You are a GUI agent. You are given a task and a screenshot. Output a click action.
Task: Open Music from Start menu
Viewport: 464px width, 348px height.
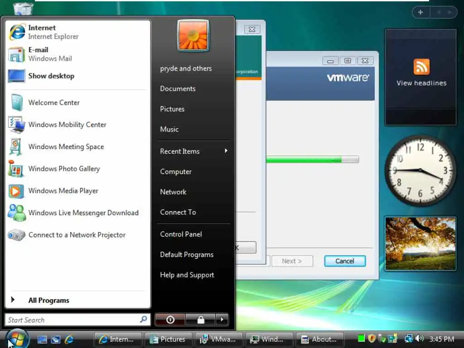[x=169, y=129]
